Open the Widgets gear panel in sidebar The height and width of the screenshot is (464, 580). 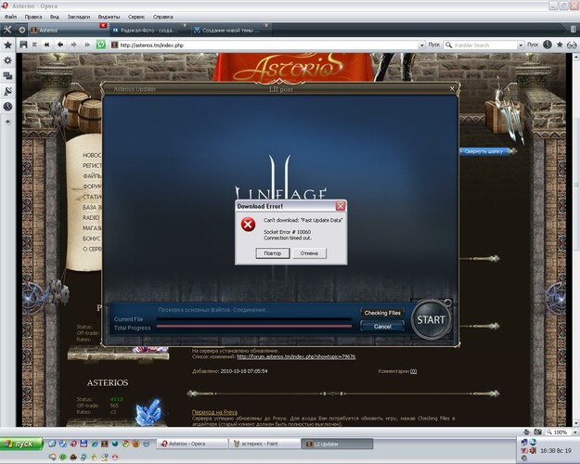pyautogui.click(x=7, y=60)
